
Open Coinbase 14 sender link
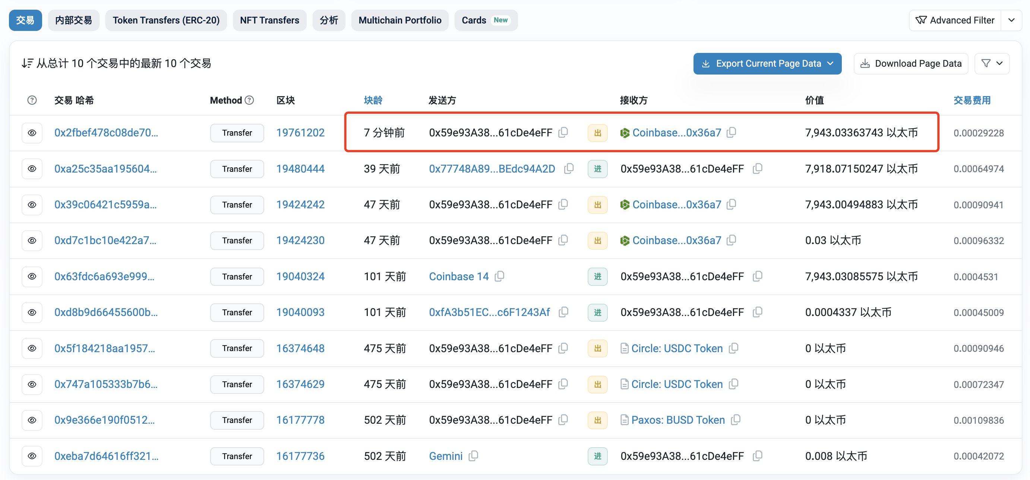[x=459, y=276]
